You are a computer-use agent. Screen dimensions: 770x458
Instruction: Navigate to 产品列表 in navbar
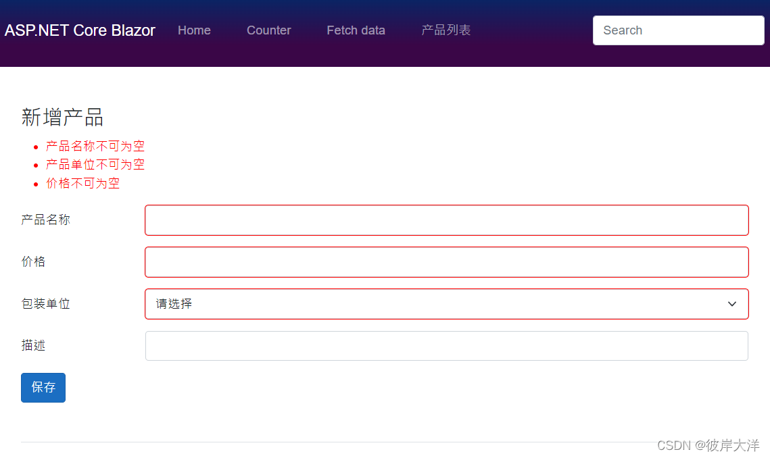point(446,30)
